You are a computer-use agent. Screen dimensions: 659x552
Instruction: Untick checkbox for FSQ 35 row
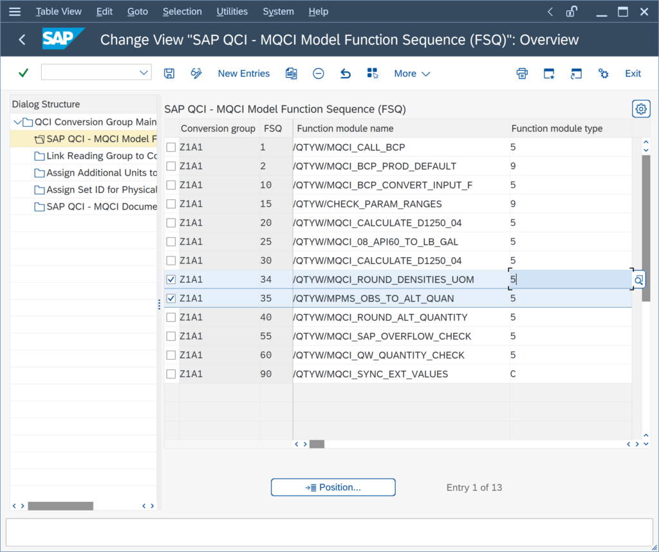(x=171, y=298)
